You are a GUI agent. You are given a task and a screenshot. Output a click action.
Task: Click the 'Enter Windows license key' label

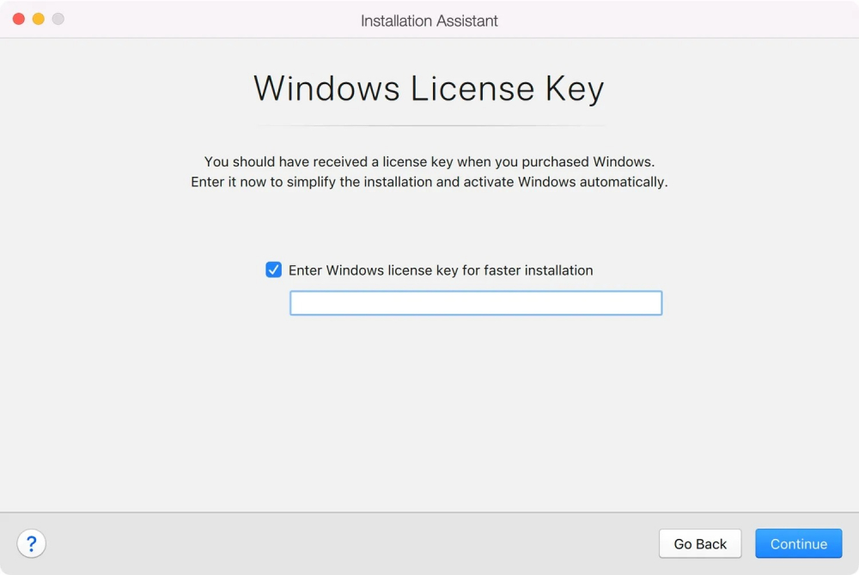(440, 270)
